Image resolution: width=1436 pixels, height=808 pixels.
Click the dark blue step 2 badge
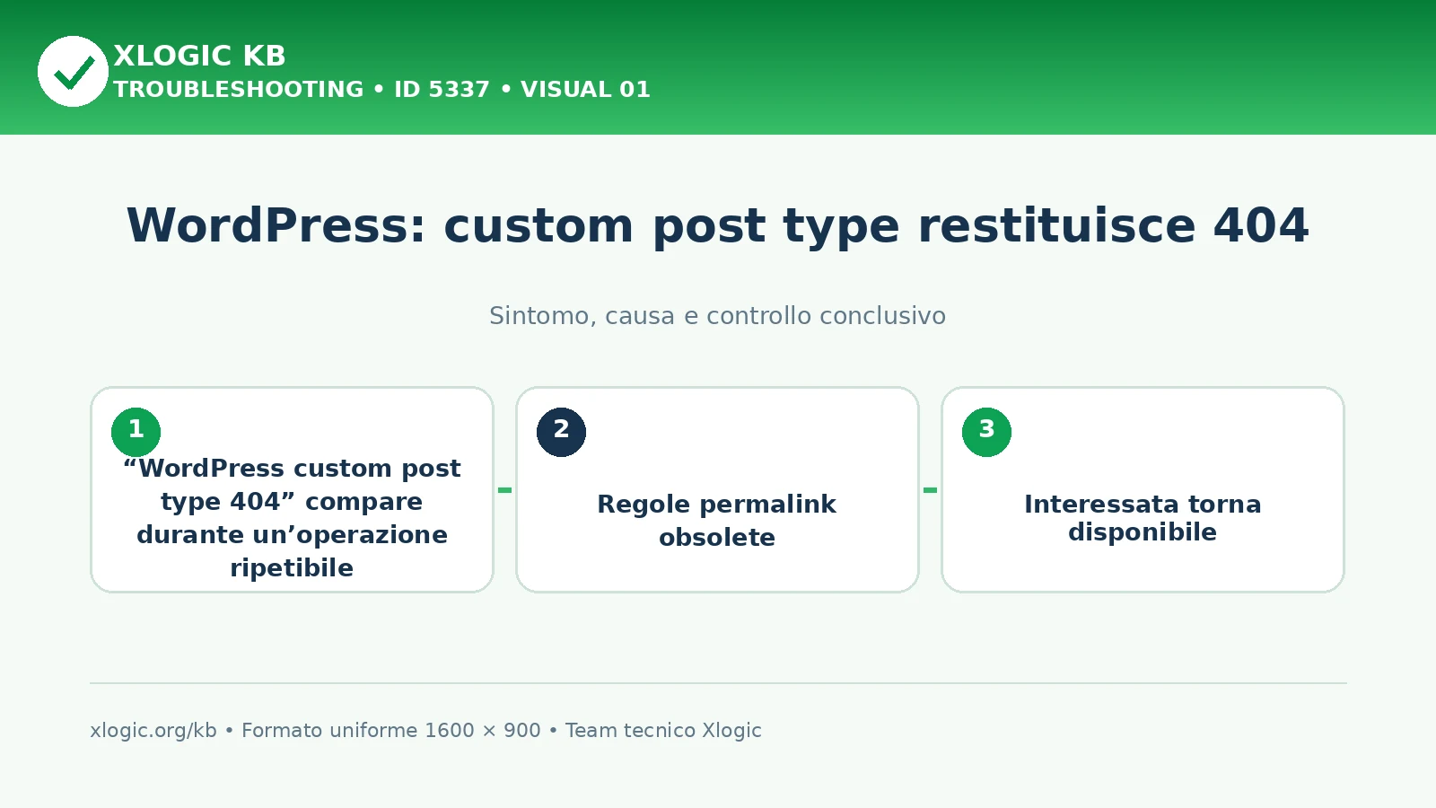coord(561,432)
